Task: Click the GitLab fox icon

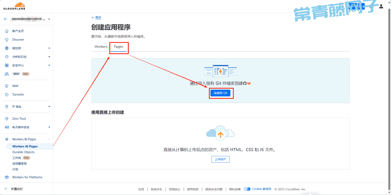Action: click(x=249, y=84)
